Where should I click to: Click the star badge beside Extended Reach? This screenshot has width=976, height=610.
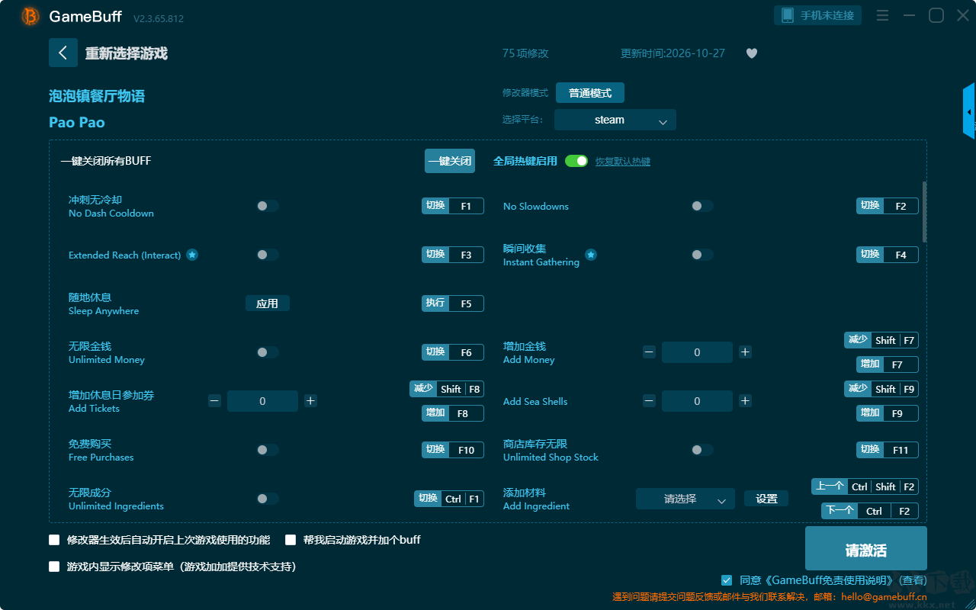192,255
